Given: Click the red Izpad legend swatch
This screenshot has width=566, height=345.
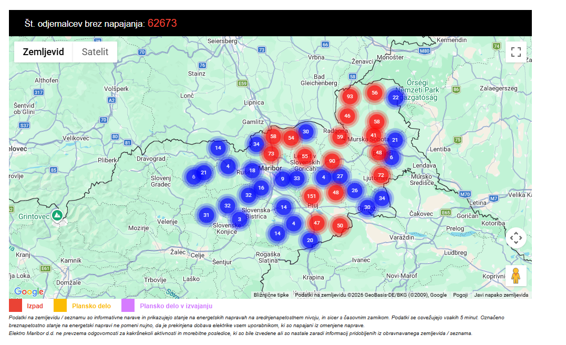Looking at the screenshot, I should click(x=16, y=306).
